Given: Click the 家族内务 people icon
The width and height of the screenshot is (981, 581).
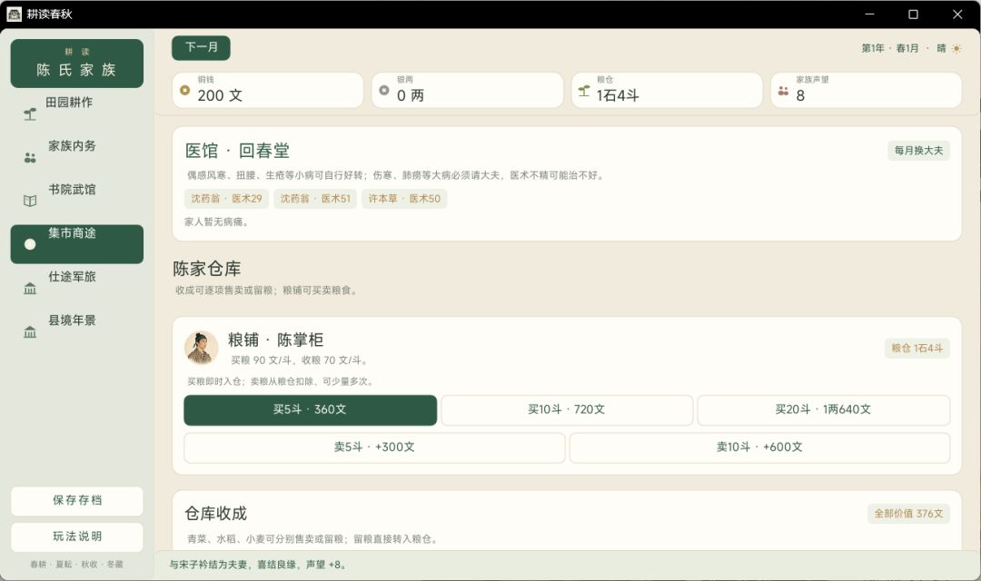Looking at the screenshot, I should coord(29,158).
